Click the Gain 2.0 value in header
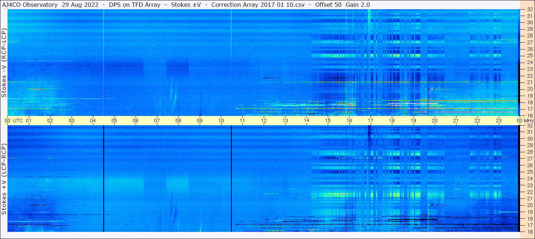Screen dimensions: 535x239 pos(358,5)
